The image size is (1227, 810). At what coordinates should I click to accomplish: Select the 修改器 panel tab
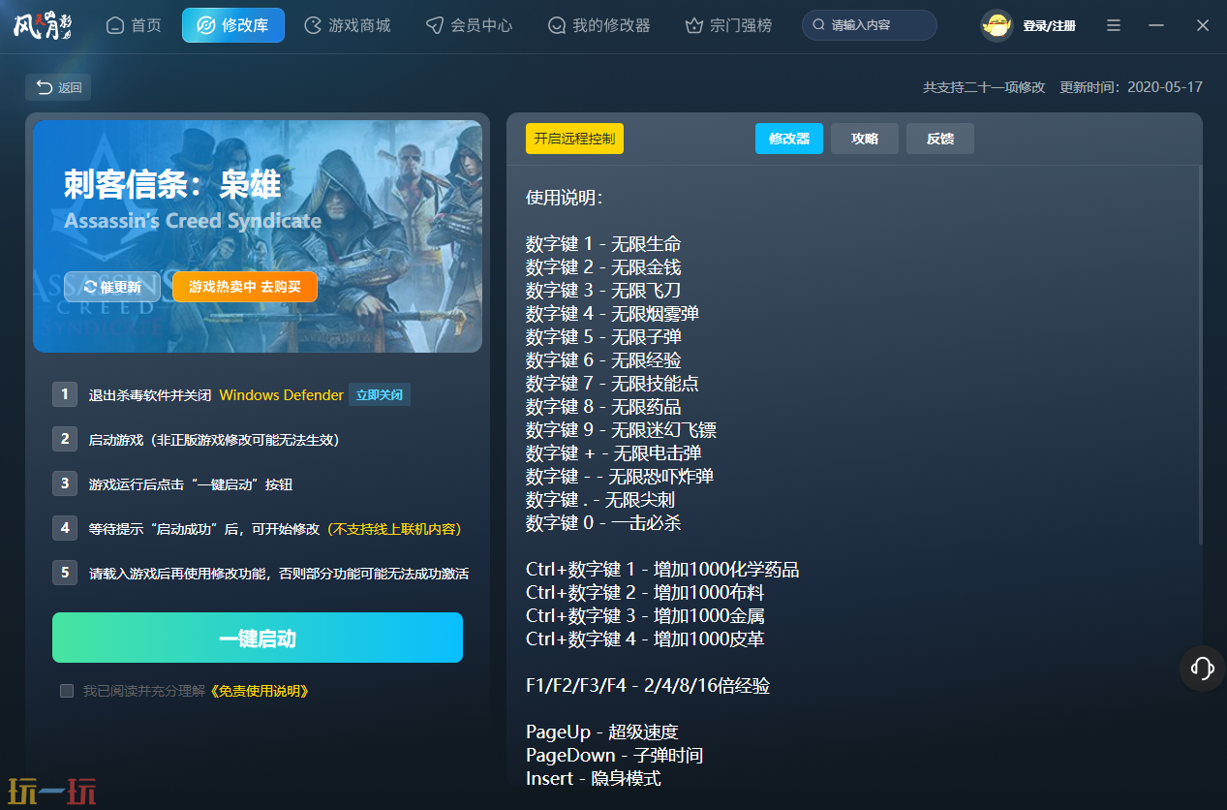[x=789, y=139]
